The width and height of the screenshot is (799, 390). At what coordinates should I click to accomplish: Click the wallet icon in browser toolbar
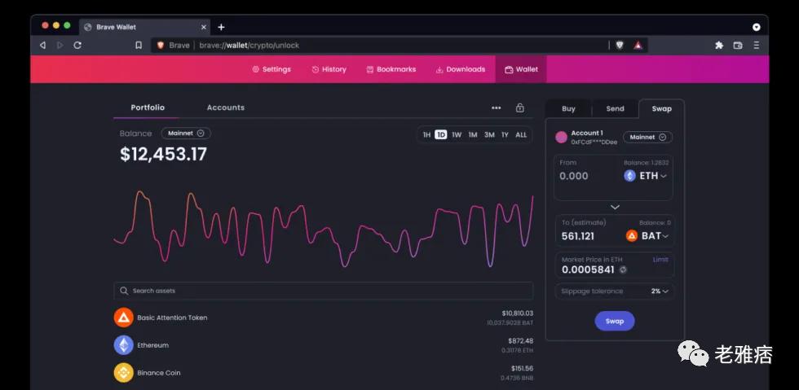pyautogui.click(x=738, y=46)
